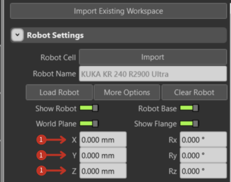
Task: Toggle the Robot Base switch
Action: [189, 108]
